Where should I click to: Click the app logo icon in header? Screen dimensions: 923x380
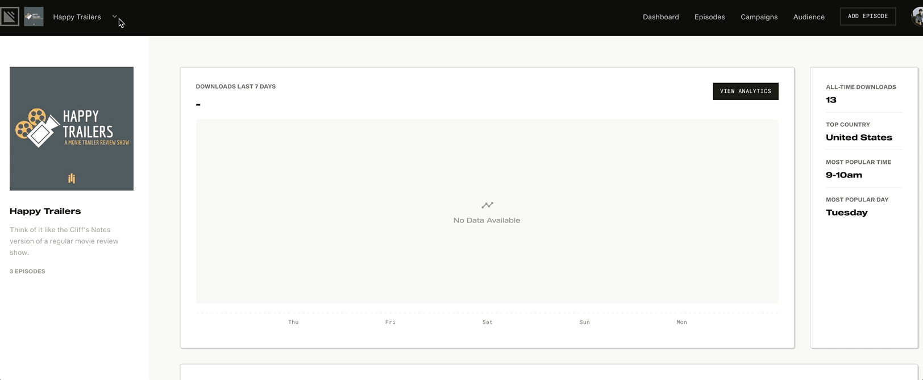point(10,16)
